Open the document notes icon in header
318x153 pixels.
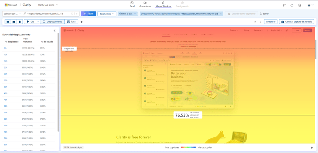coord(300,5)
